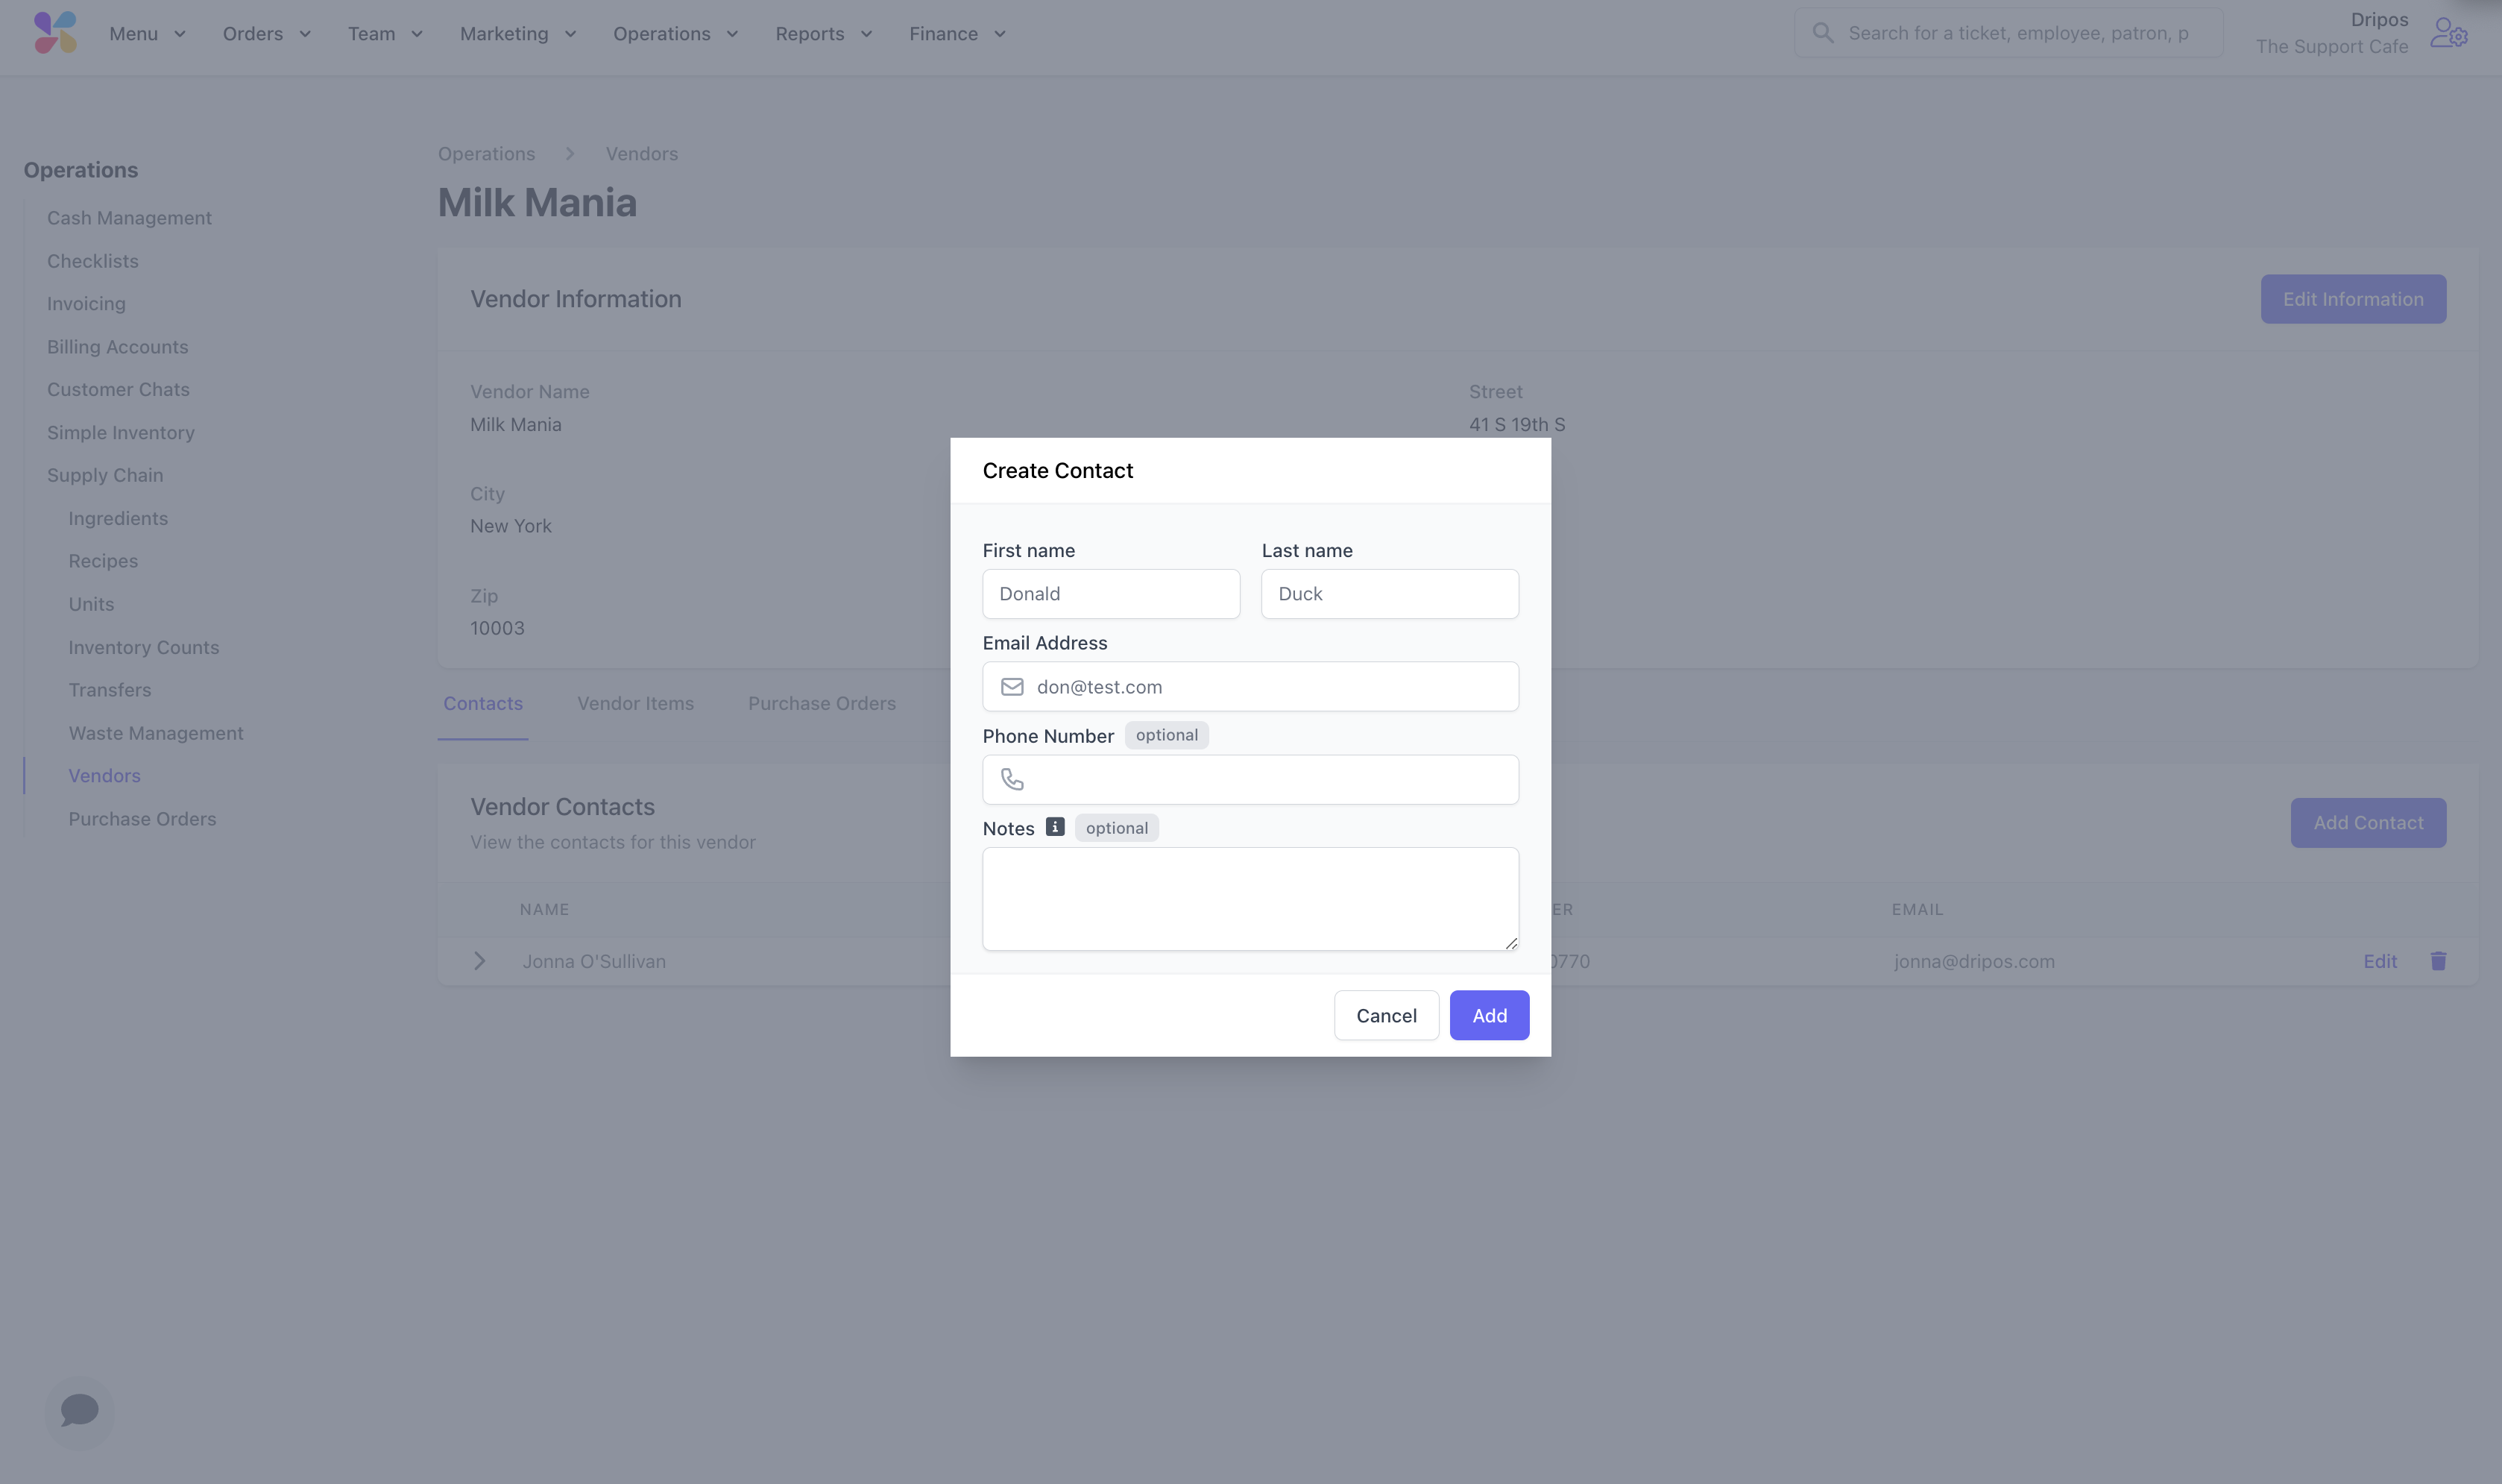2502x1484 pixels.
Task: Open Transfers in sidebar
Action: 110,690
